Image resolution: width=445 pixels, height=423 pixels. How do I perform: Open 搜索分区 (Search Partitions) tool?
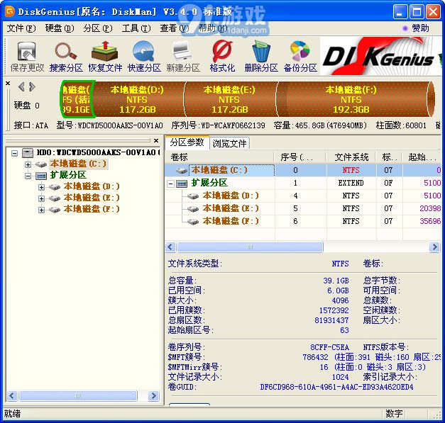[x=66, y=57]
